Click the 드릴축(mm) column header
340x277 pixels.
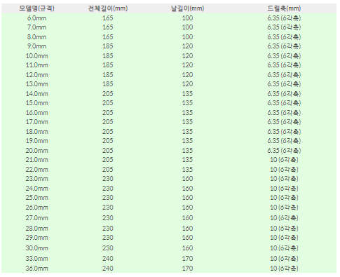click(x=284, y=8)
